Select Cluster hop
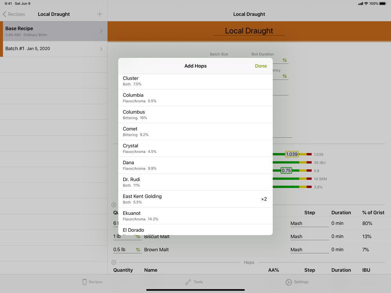Viewport: 391px width, 293px height. (x=195, y=81)
